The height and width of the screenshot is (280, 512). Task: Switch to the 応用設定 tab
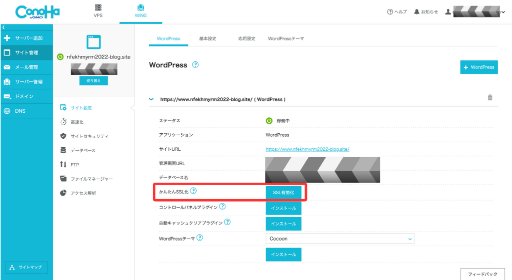click(x=247, y=38)
